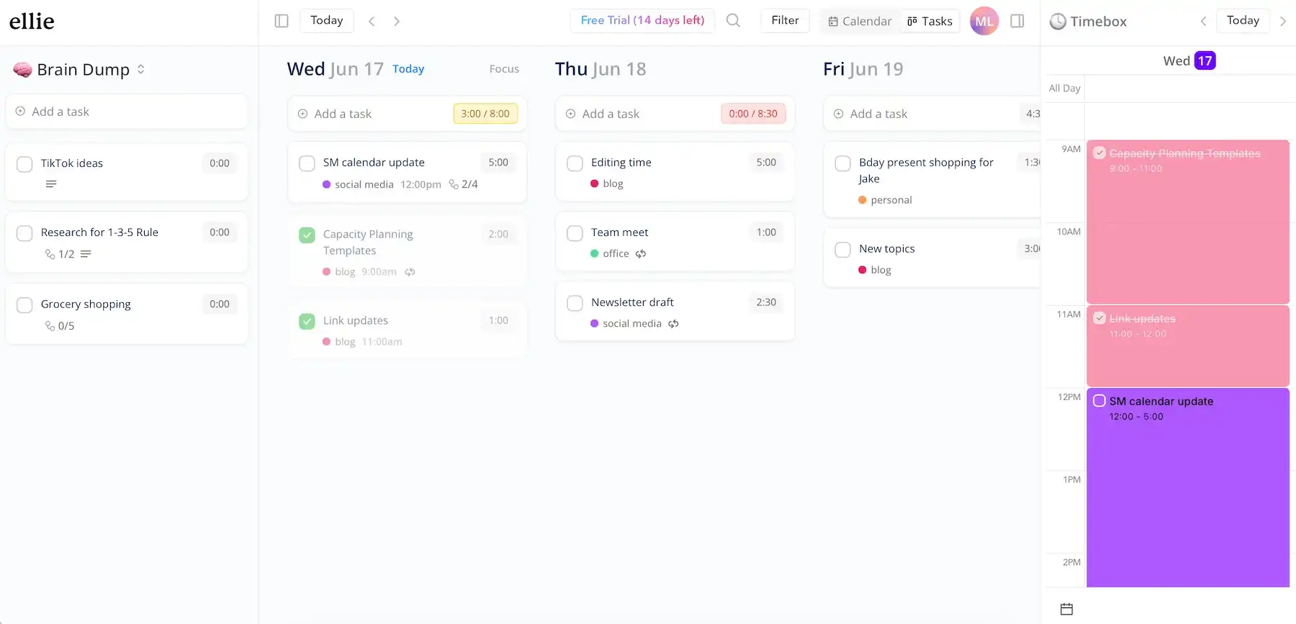Click plus icon in Fri Jun 19 Add a task
The width and height of the screenshot is (1296, 624).
click(x=838, y=114)
